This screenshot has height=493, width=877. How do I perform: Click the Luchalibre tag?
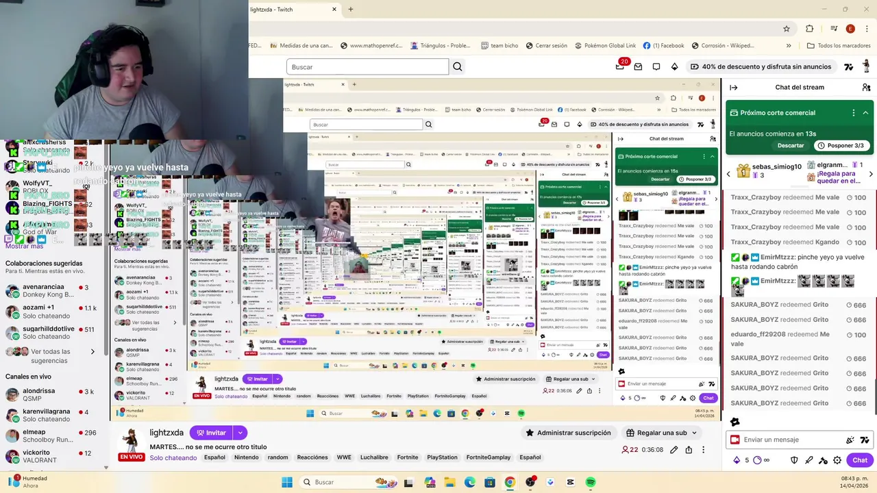(374, 457)
